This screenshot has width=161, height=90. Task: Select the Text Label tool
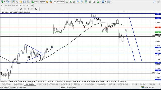(32, 9)
